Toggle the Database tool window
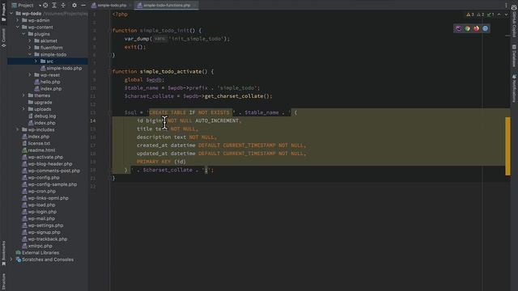Image resolution: width=518 pixels, height=291 pixels. tap(514, 56)
